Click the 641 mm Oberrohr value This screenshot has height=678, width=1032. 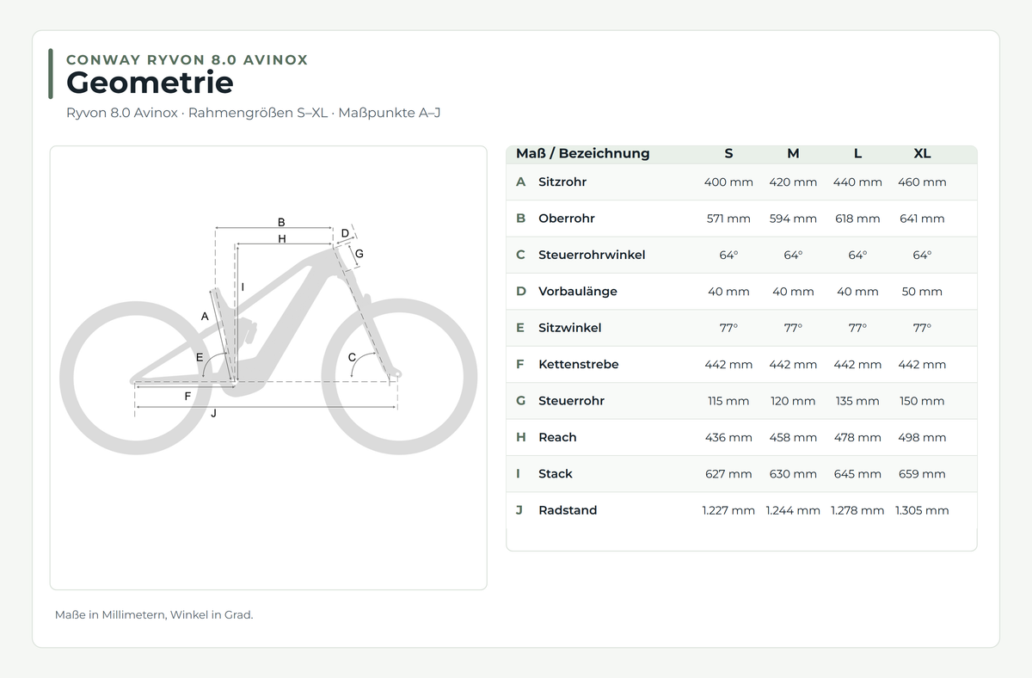[922, 219]
